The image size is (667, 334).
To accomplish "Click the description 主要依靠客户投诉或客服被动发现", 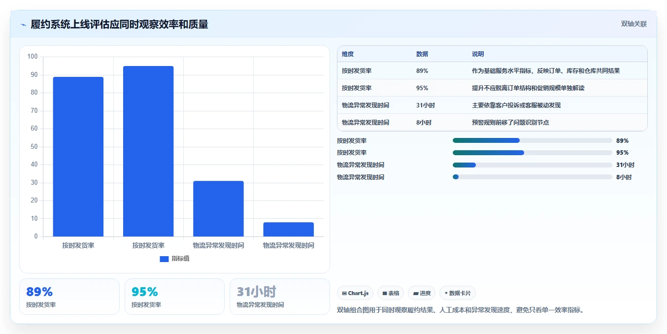I will pyautogui.click(x=516, y=105).
